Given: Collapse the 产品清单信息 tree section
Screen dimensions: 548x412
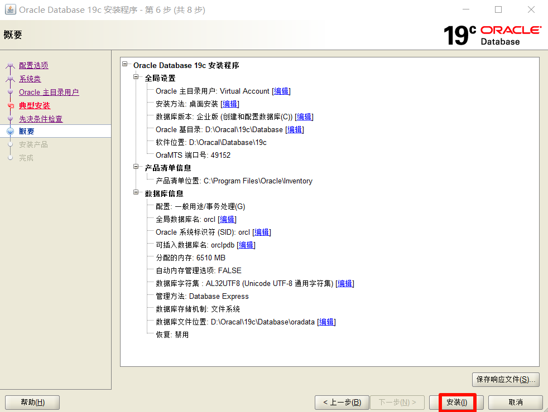Looking at the screenshot, I should (x=136, y=167).
